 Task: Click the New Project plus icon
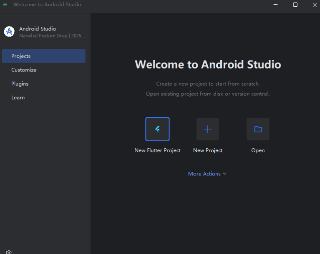[x=207, y=129]
